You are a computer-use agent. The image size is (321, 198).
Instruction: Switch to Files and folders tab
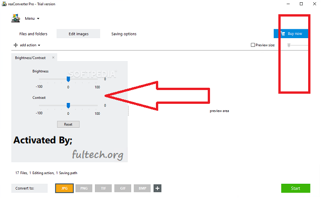33,34
